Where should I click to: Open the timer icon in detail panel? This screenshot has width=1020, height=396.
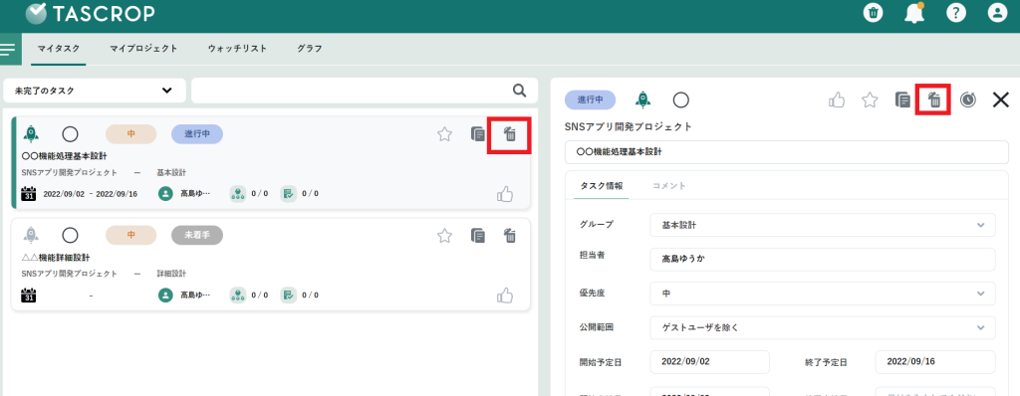coord(968,99)
